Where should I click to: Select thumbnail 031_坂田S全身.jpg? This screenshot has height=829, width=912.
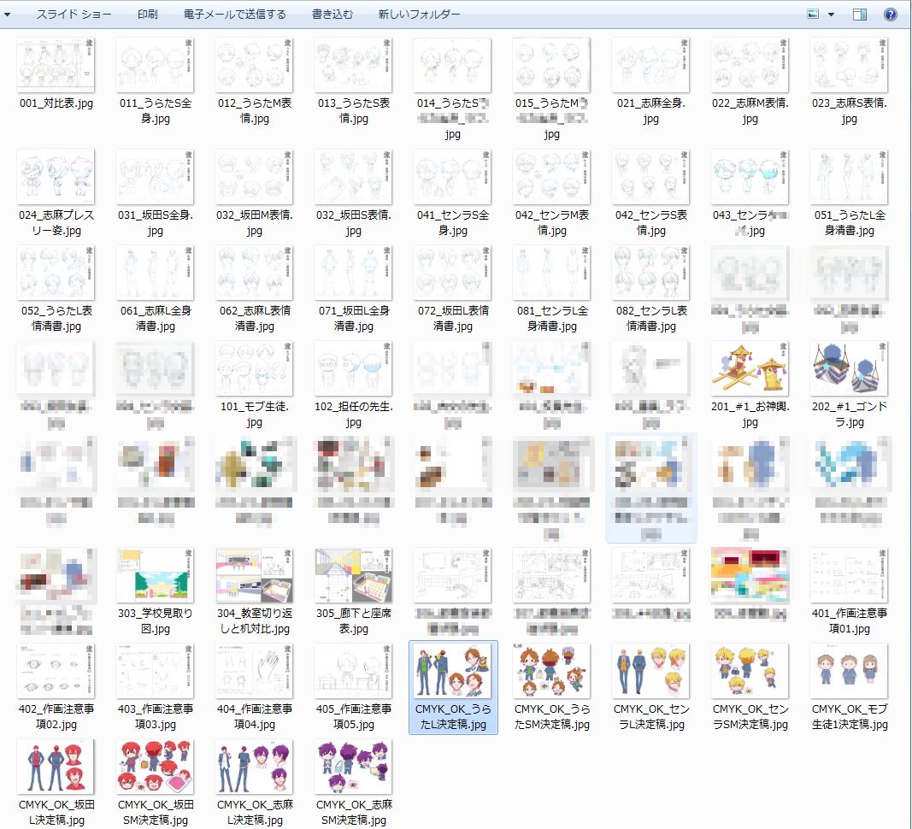pyautogui.click(x=156, y=178)
